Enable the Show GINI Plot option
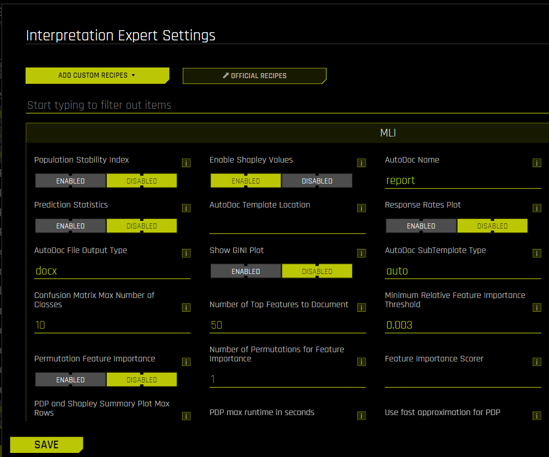The width and height of the screenshot is (549, 457). [x=245, y=271]
